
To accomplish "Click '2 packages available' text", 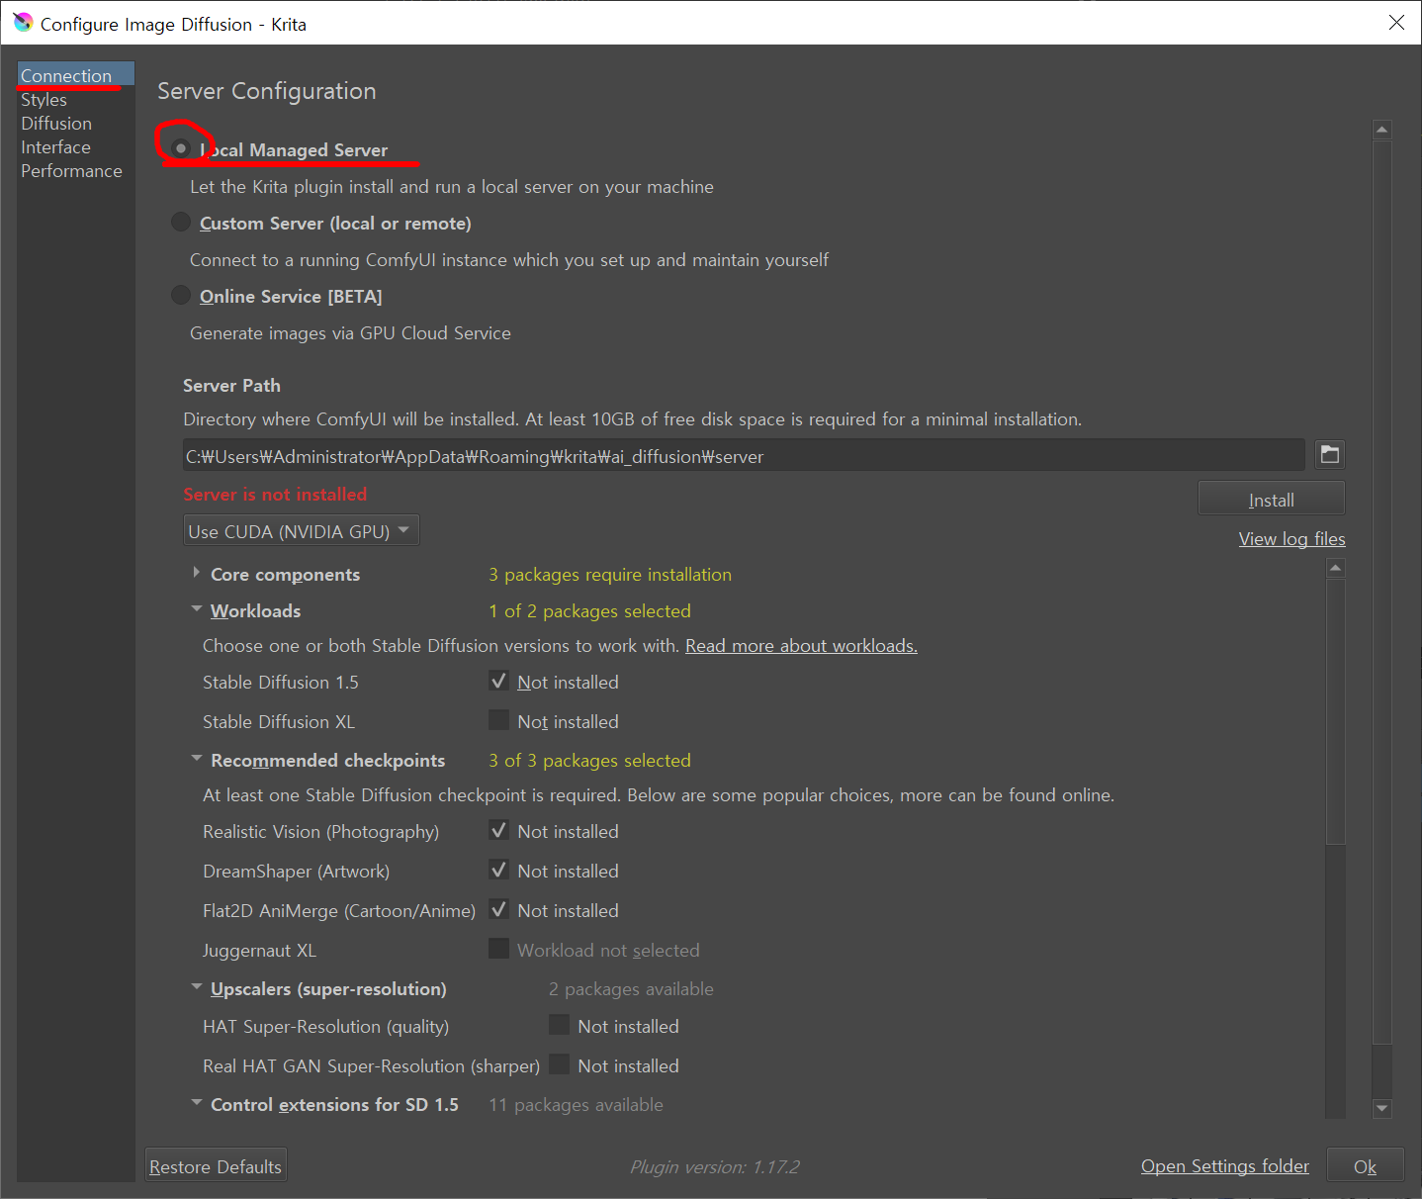I will pyautogui.click(x=631, y=988).
